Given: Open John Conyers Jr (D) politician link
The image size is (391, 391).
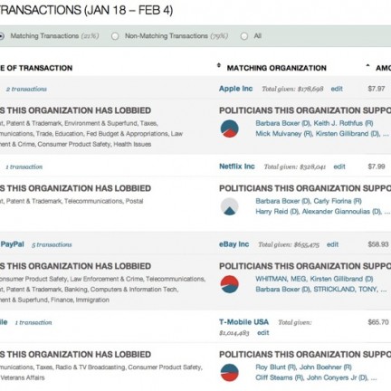Looking at the screenshot, I should 338,377.
